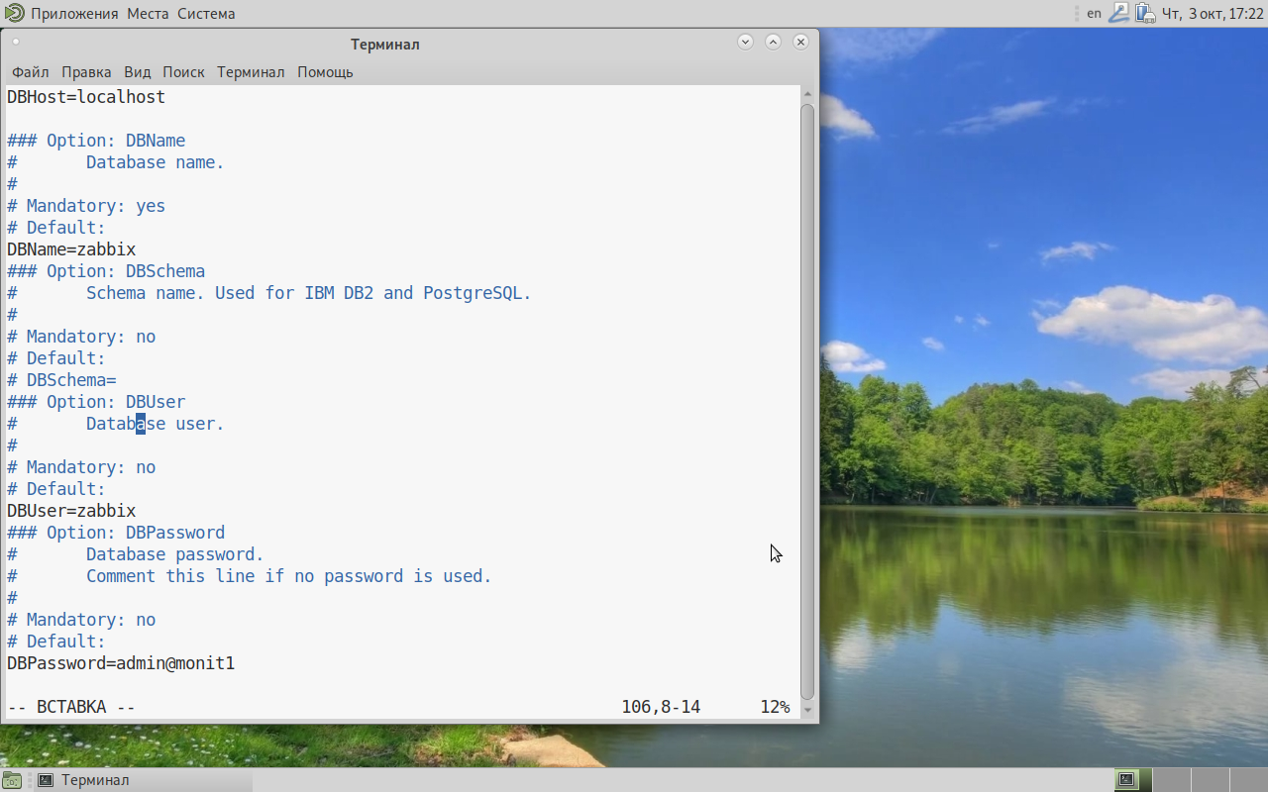Click the '### Option: DBUser' line
Viewport: 1268px width, 792px height.
coord(96,402)
